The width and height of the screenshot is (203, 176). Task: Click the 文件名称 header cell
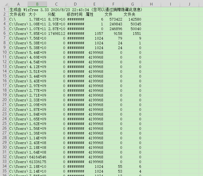[18, 14]
